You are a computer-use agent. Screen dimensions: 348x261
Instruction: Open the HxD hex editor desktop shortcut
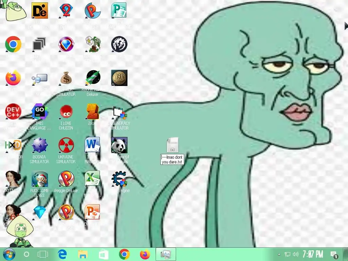click(x=13, y=145)
